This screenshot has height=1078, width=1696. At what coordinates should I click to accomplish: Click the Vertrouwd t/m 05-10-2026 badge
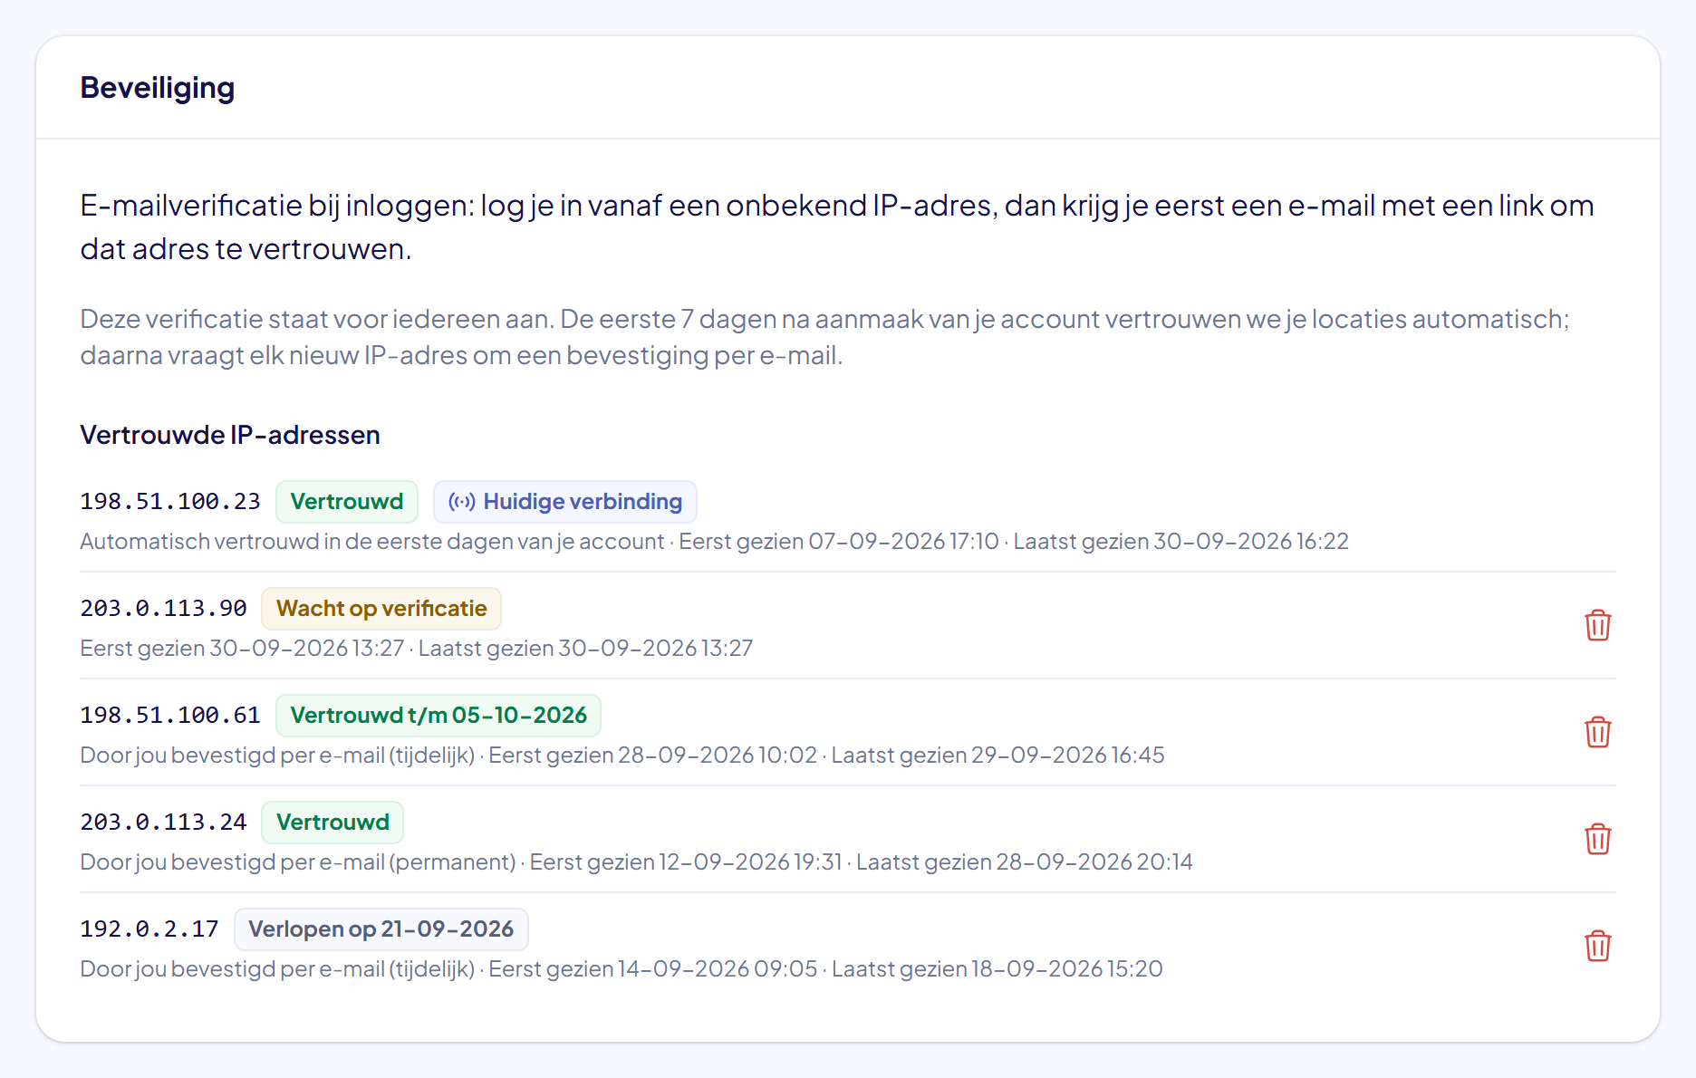[x=438, y=716]
